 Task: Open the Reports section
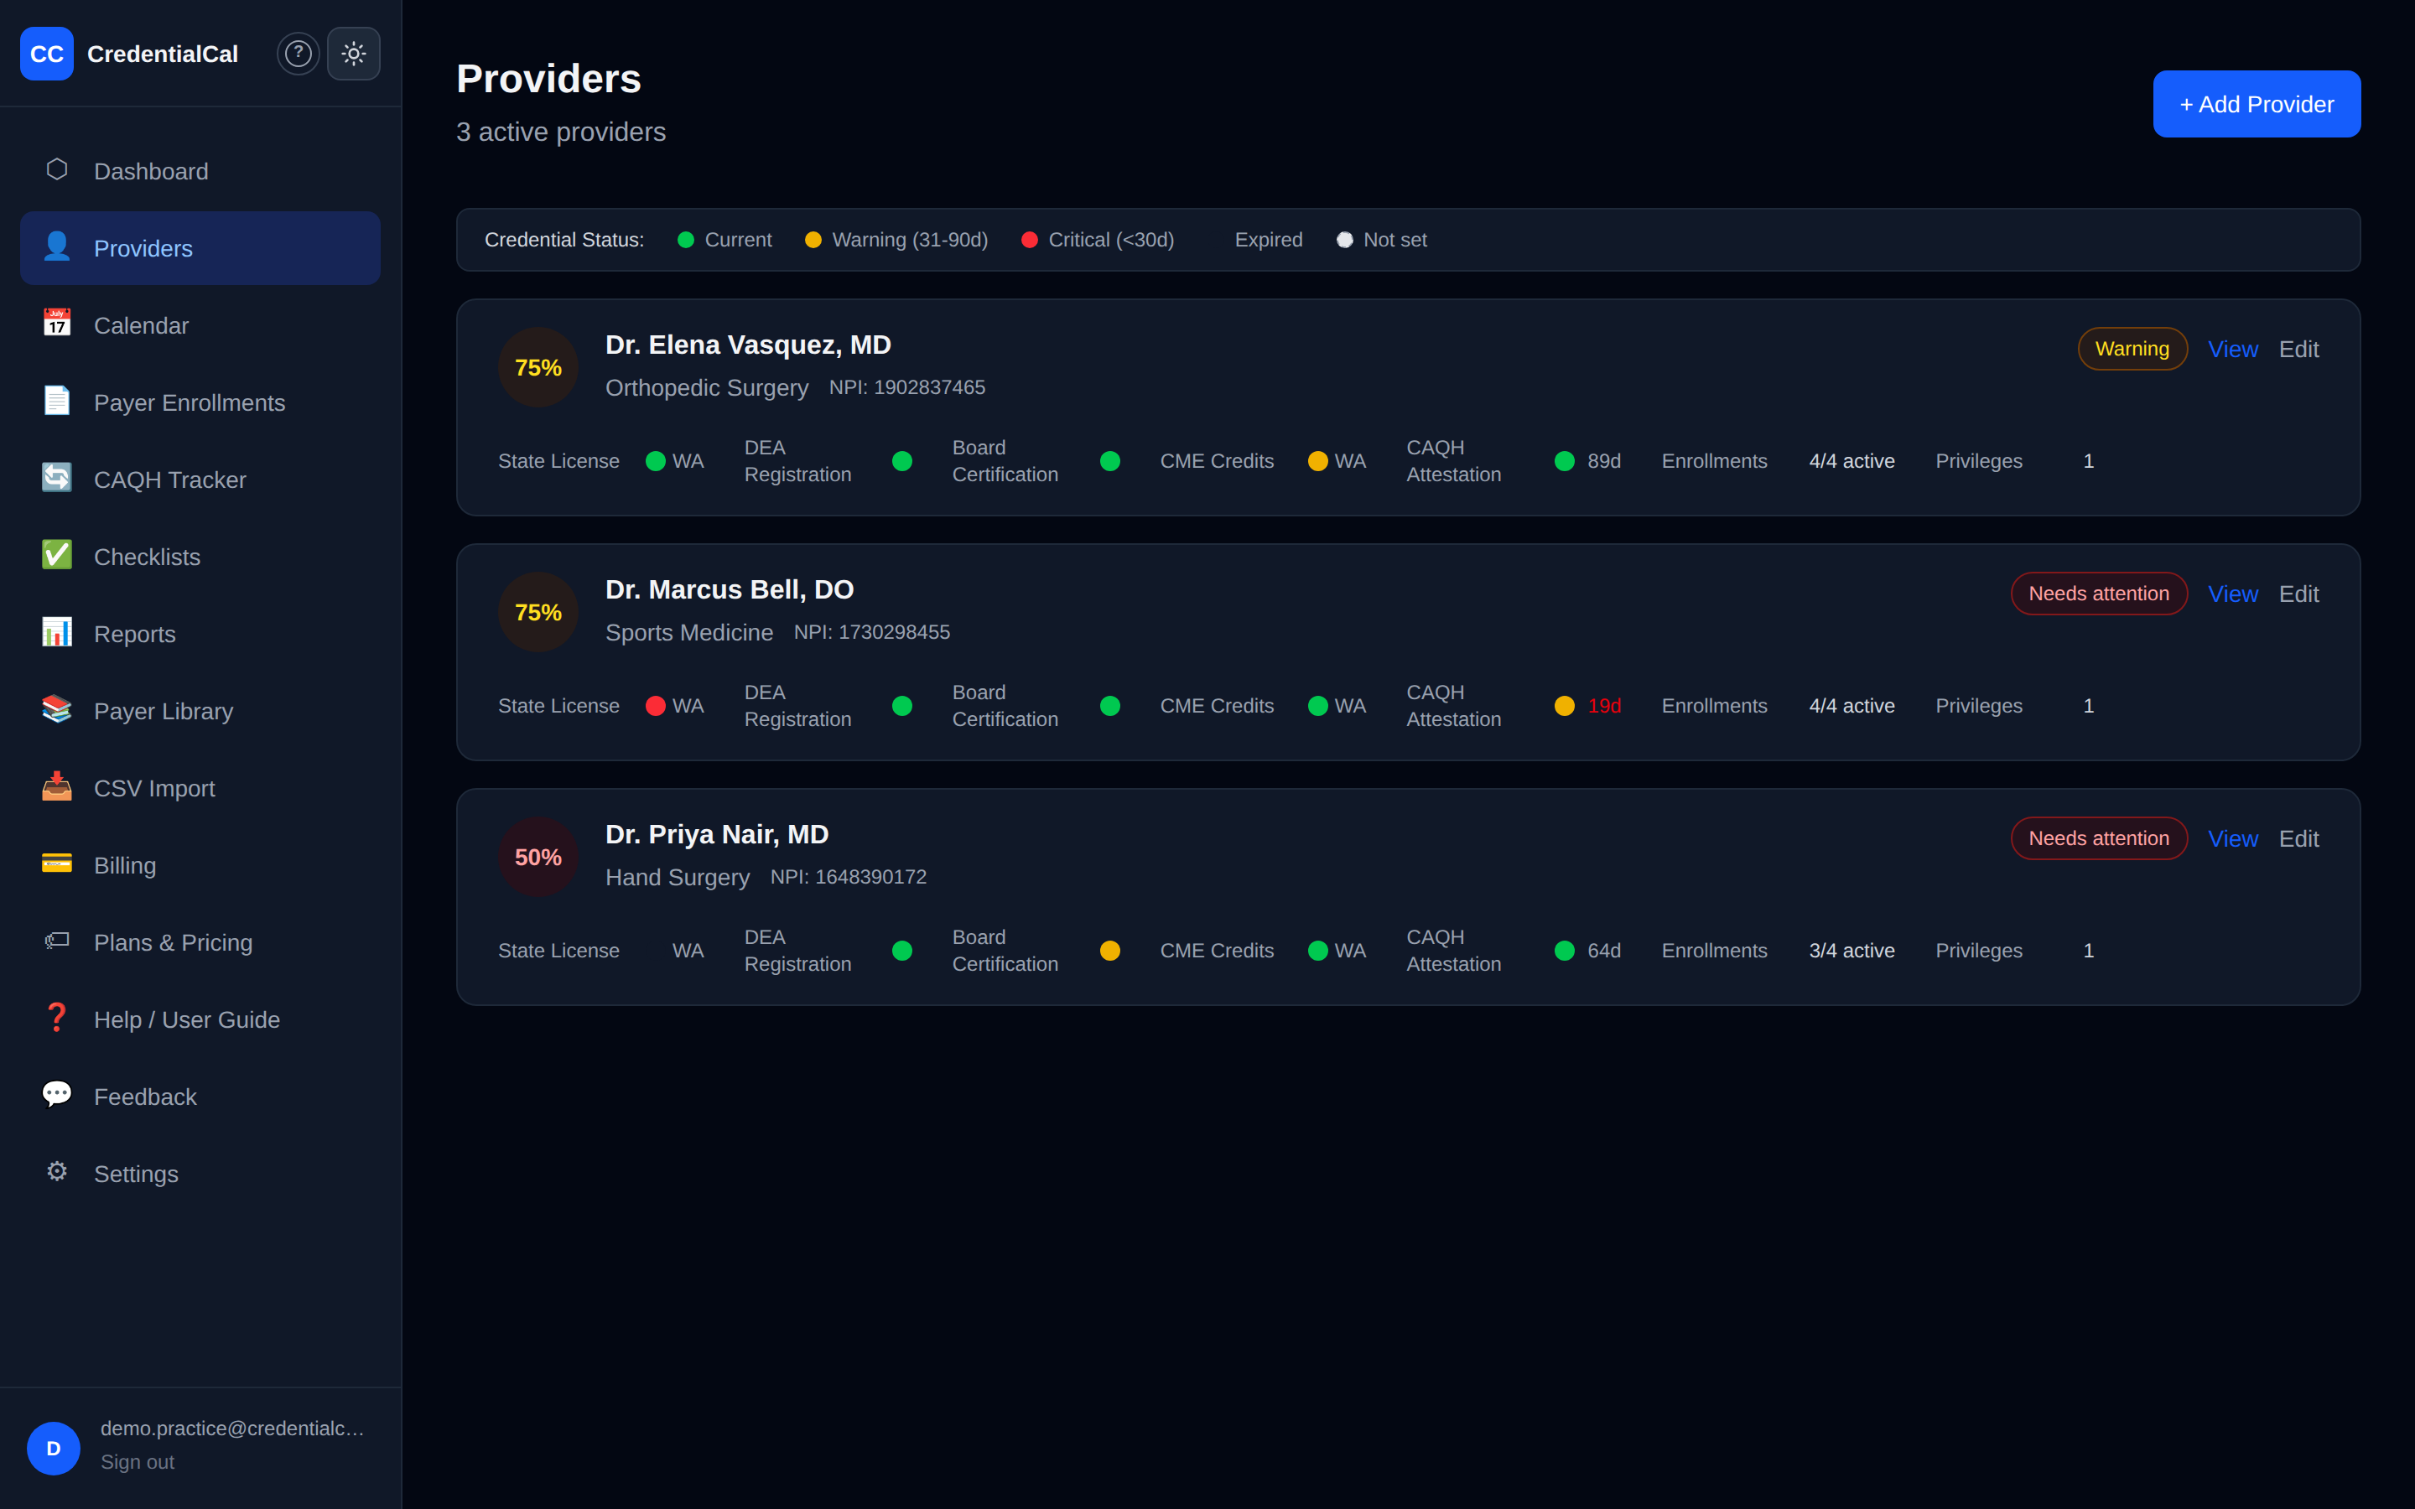[200, 634]
